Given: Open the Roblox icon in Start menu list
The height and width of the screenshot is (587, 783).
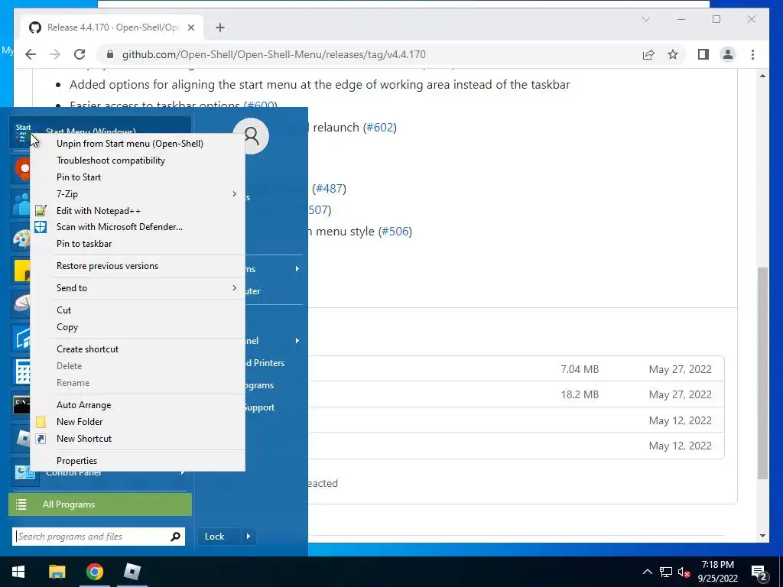Looking at the screenshot, I should [24, 438].
